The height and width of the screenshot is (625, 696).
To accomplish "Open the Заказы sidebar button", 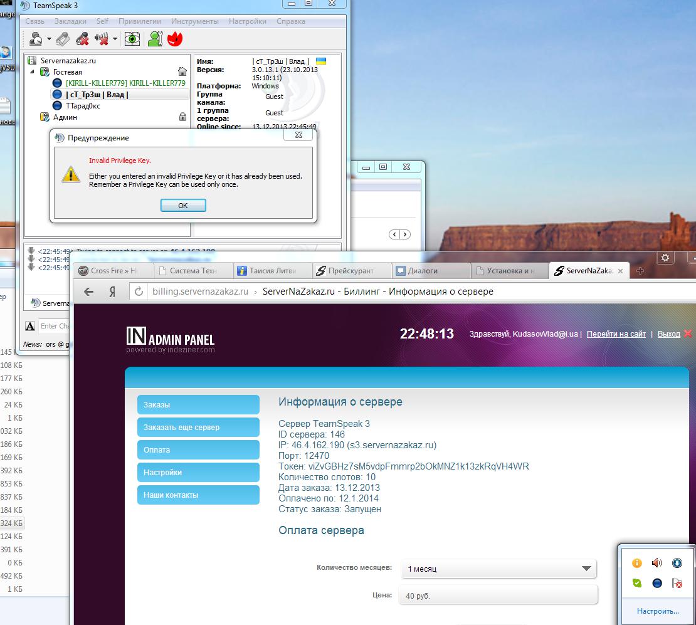I will [x=198, y=405].
